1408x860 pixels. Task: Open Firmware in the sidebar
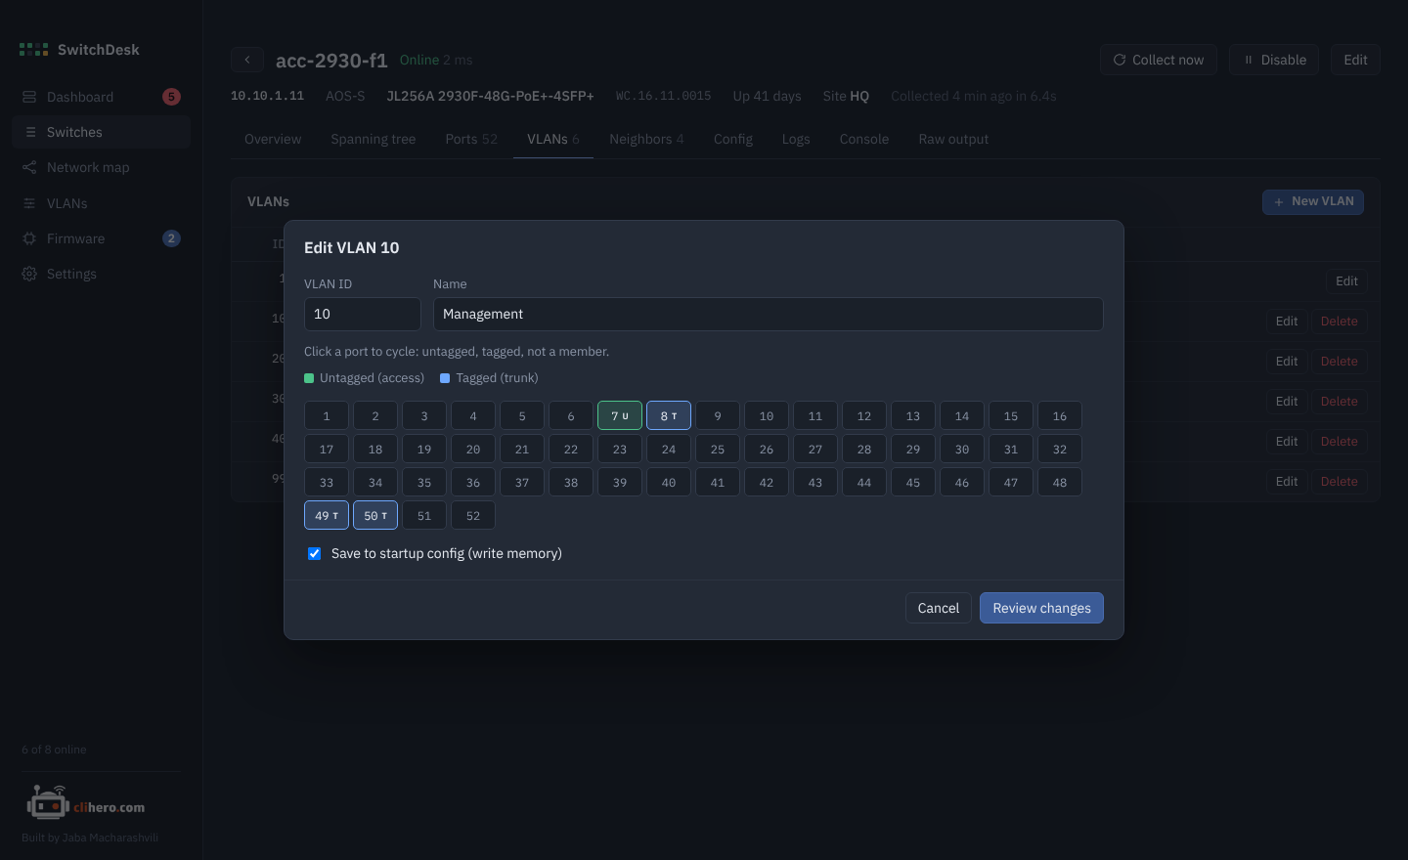pyautogui.click(x=102, y=238)
